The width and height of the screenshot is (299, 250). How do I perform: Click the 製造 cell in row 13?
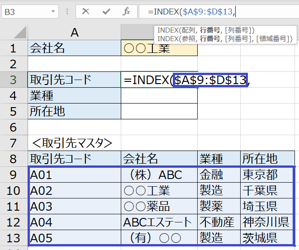click(219, 238)
